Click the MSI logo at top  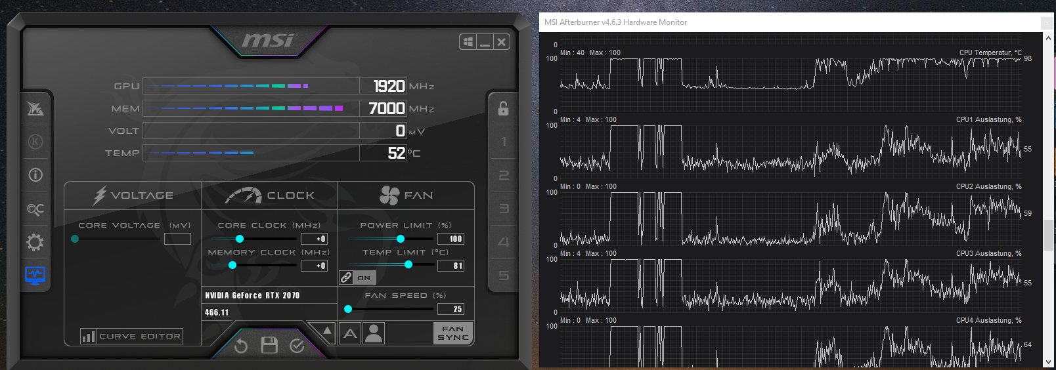point(269,41)
